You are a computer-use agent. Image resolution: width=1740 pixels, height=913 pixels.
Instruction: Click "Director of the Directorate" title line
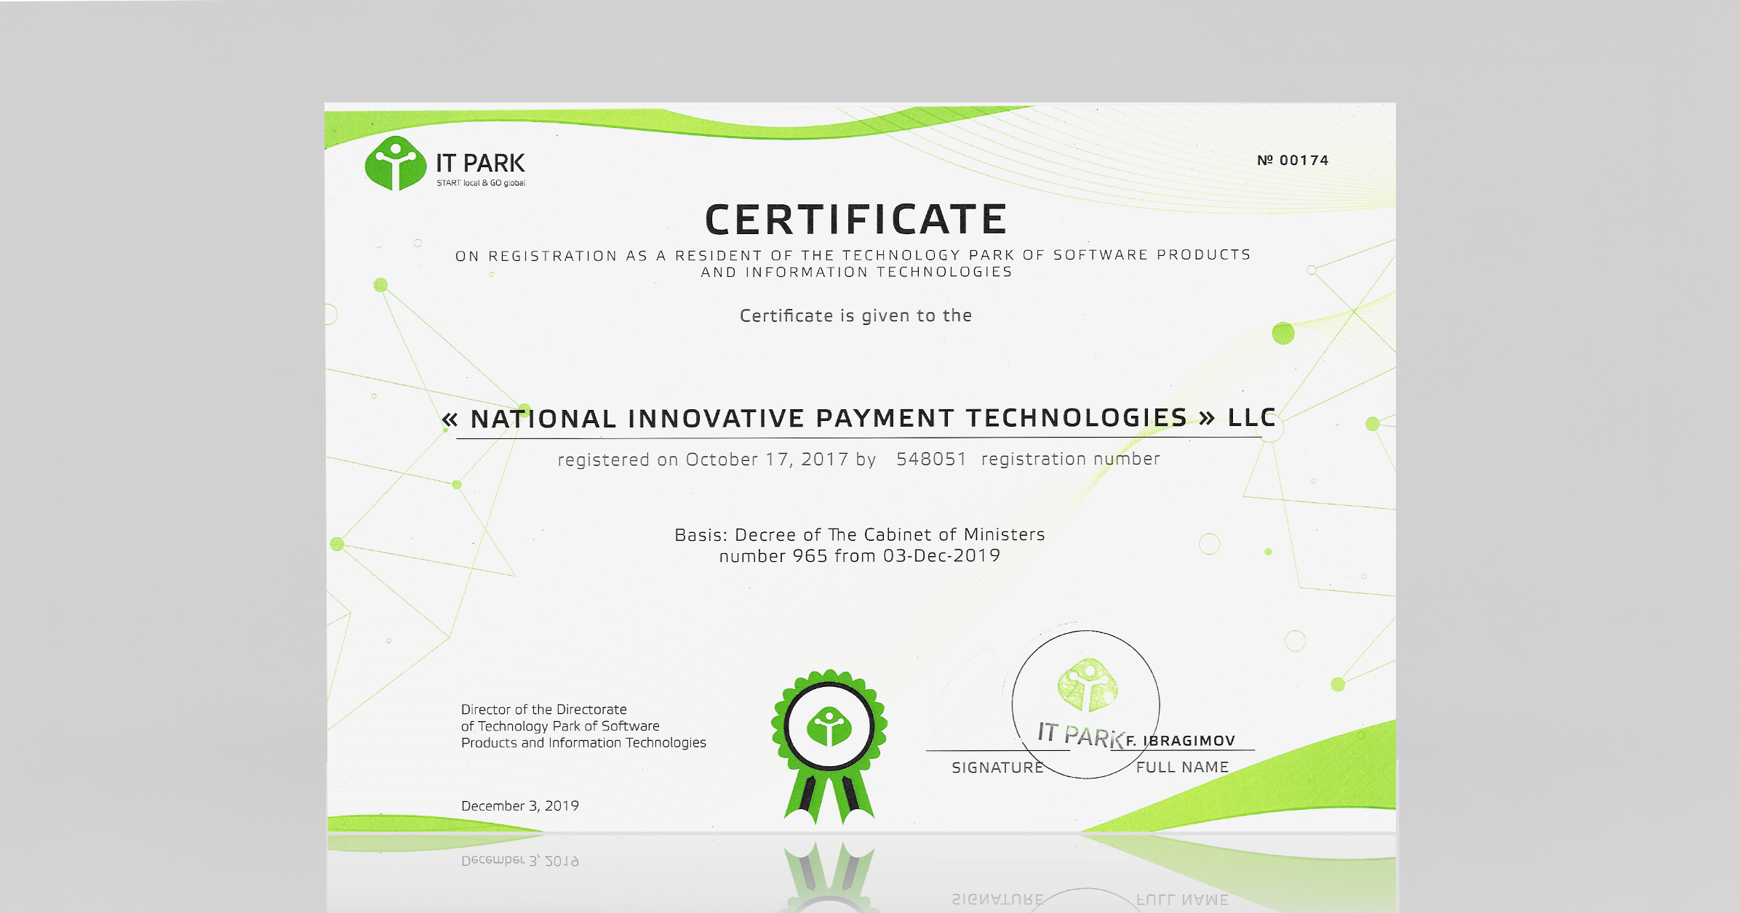click(x=543, y=709)
